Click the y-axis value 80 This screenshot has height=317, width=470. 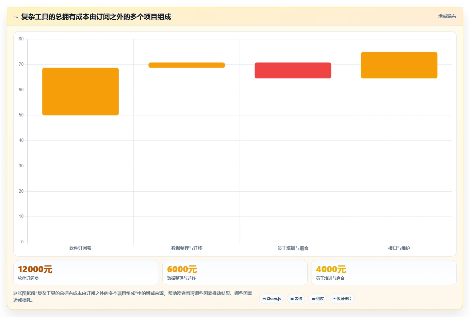coord(21,39)
